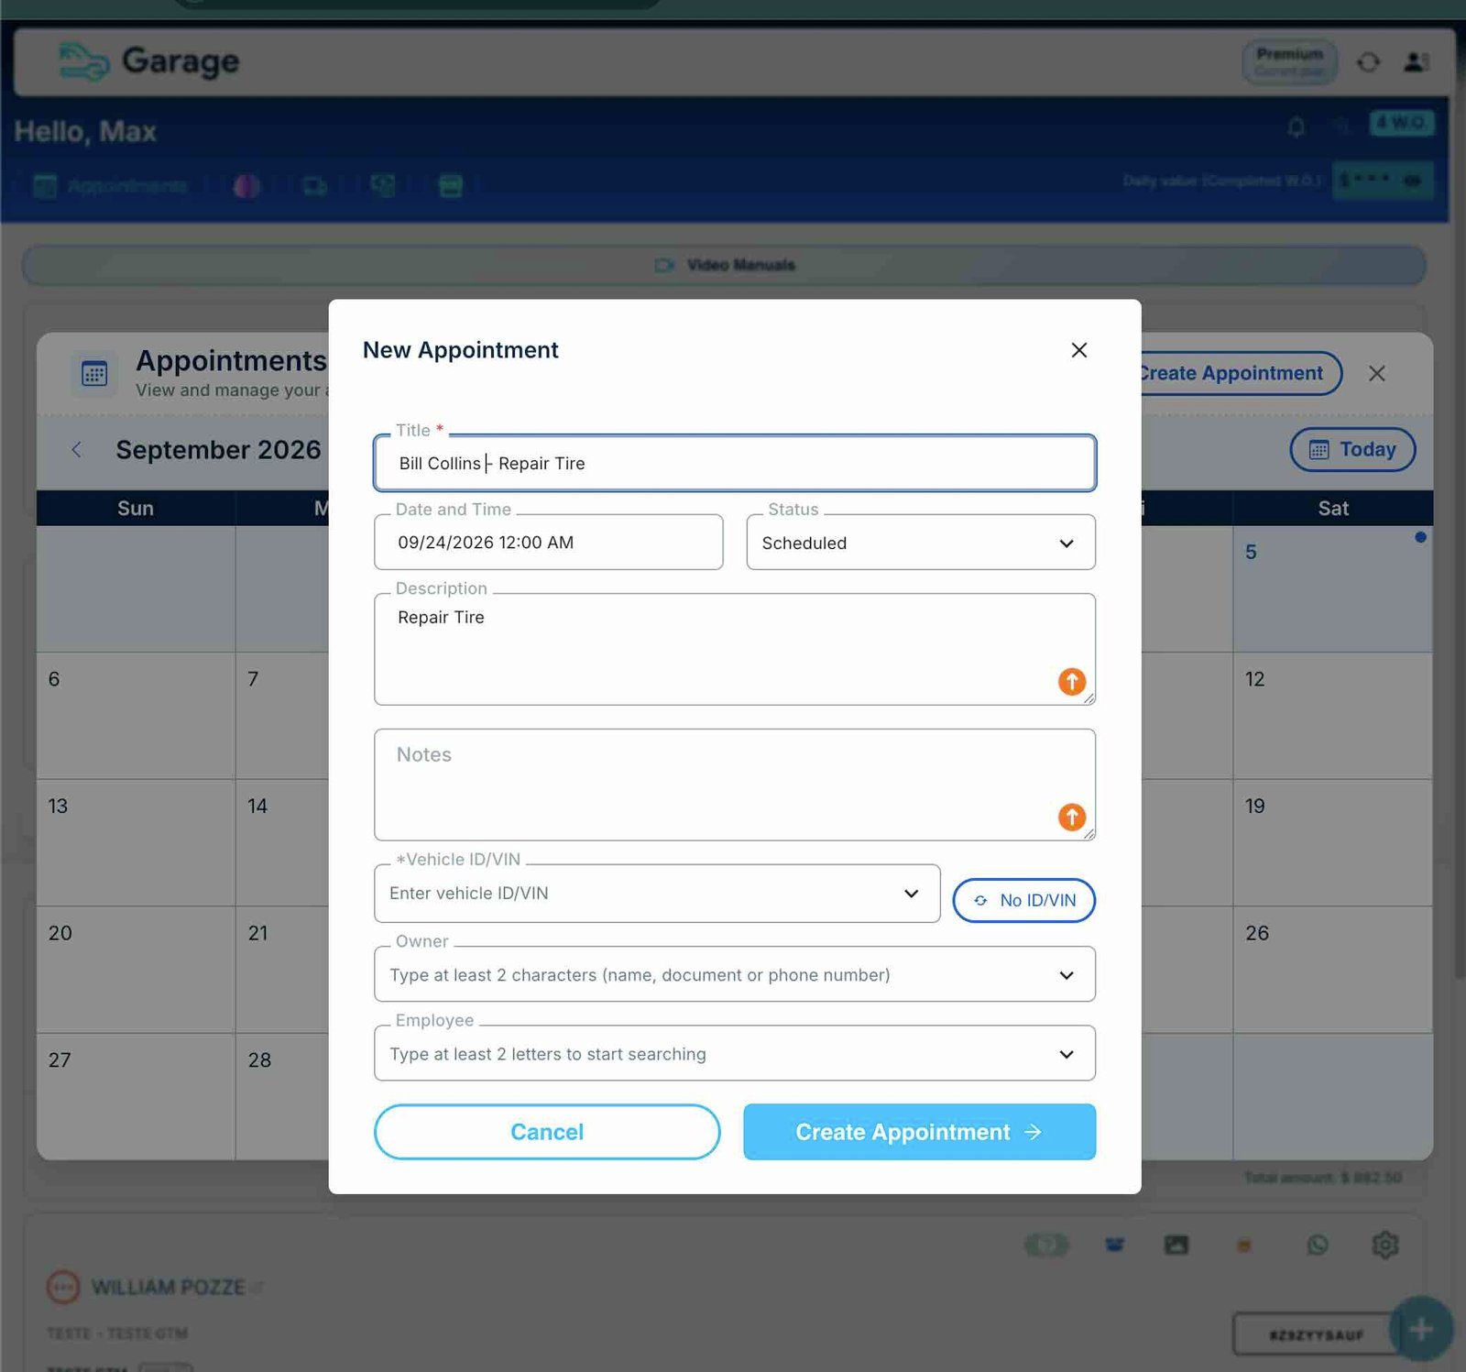Screen dimensions: 1466x1372
Task: Click the user profile icon in header
Action: (1416, 61)
